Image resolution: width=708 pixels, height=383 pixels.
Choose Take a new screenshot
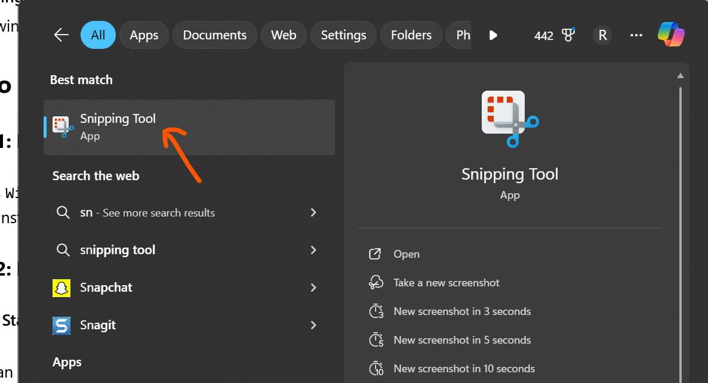[446, 282]
